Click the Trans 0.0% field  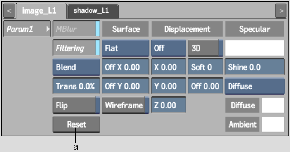76,86
